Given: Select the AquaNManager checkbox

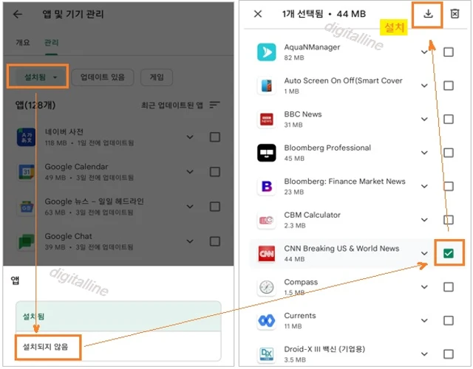Looking at the screenshot, I should pyautogui.click(x=449, y=52).
